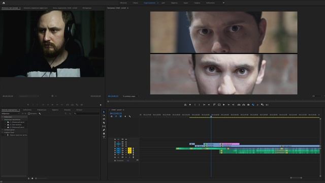This screenshot has height=183, width=325.
Task: Select the Pen tool
Action: (x=104, y=130)
